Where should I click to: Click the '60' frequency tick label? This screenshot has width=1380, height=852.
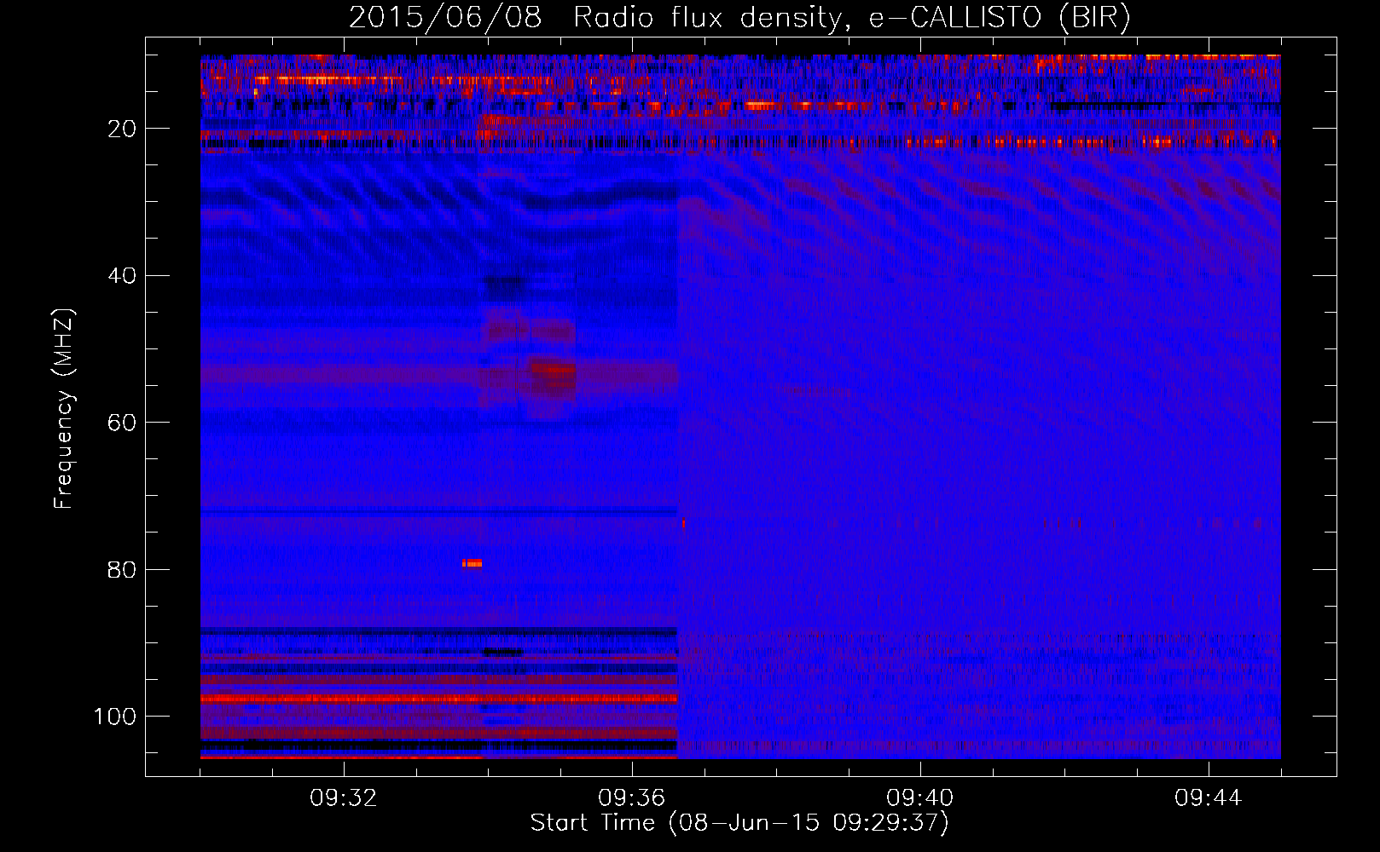coord(122,423)
